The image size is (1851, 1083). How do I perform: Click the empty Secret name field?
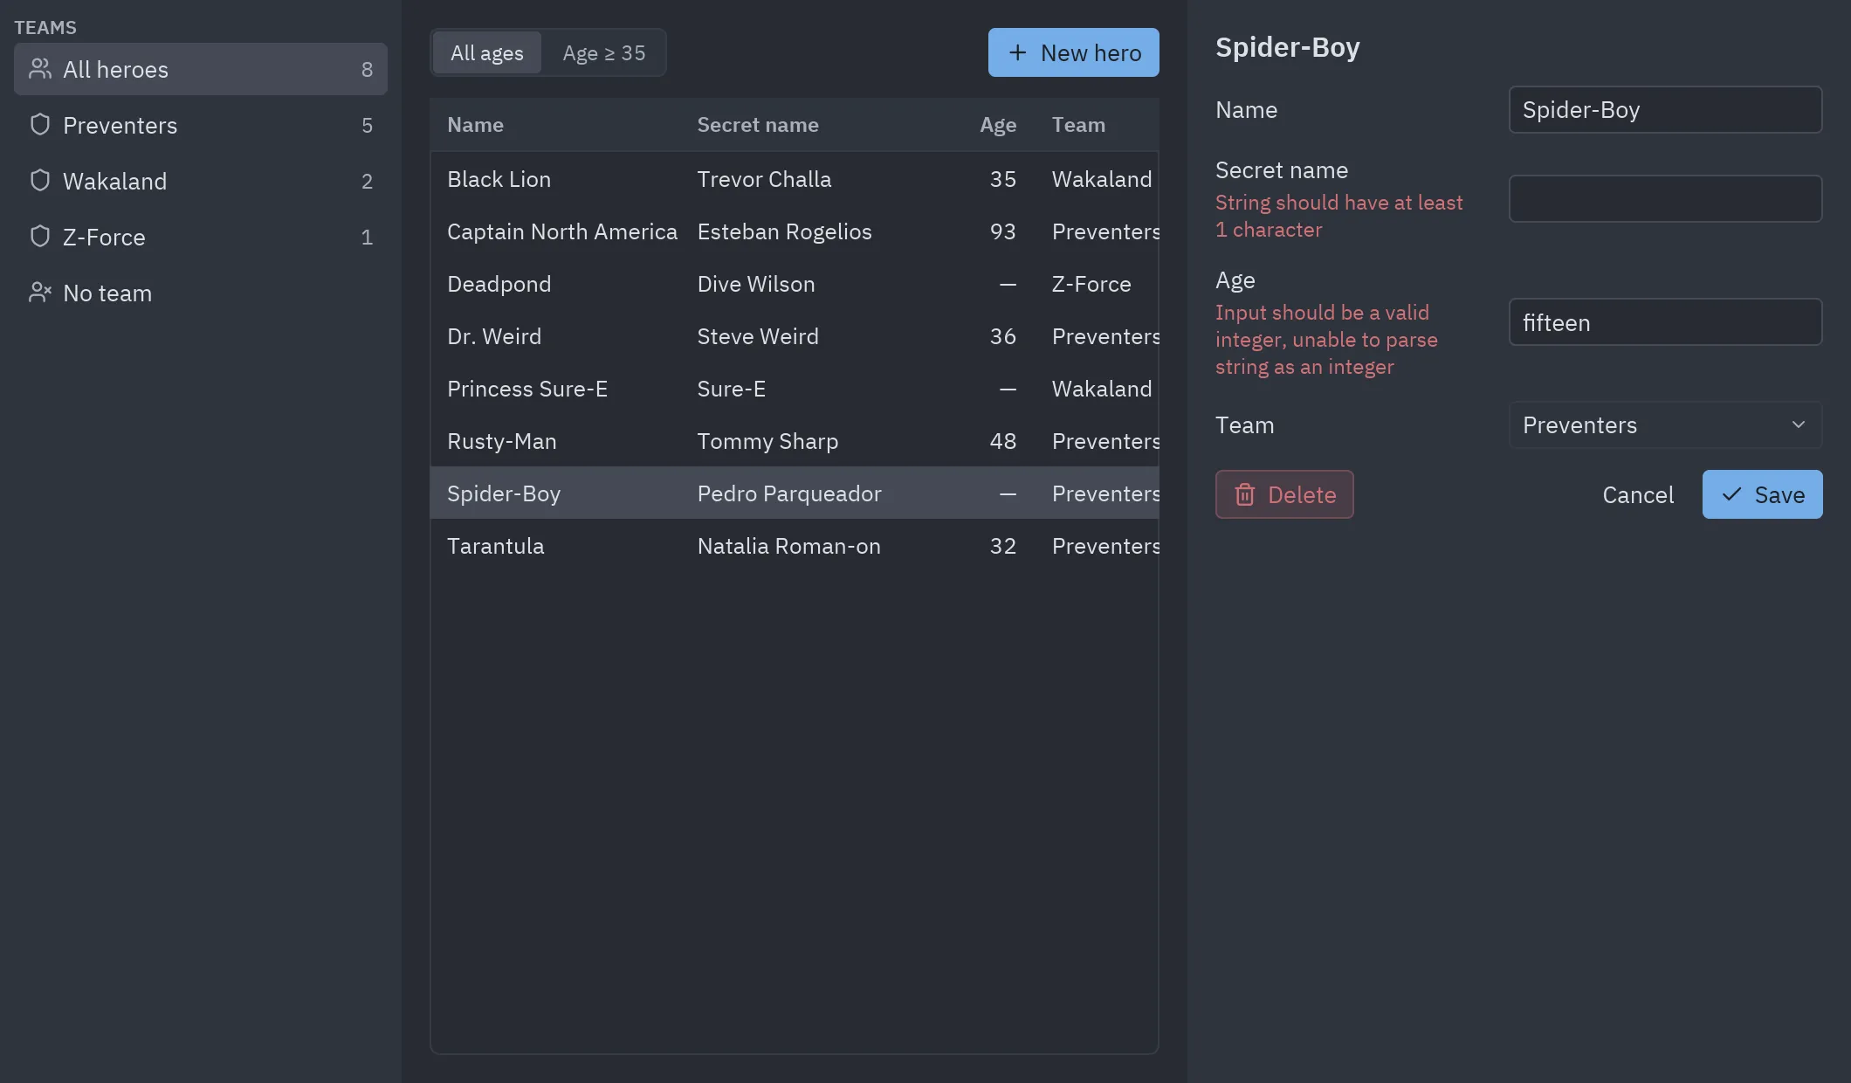tap(1665, 198)
